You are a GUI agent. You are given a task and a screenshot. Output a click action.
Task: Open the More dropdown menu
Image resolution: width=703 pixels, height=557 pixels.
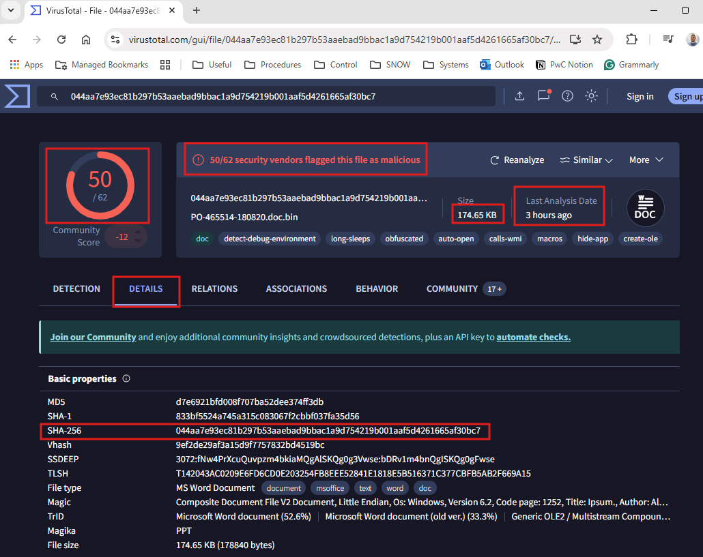point(646,160)
